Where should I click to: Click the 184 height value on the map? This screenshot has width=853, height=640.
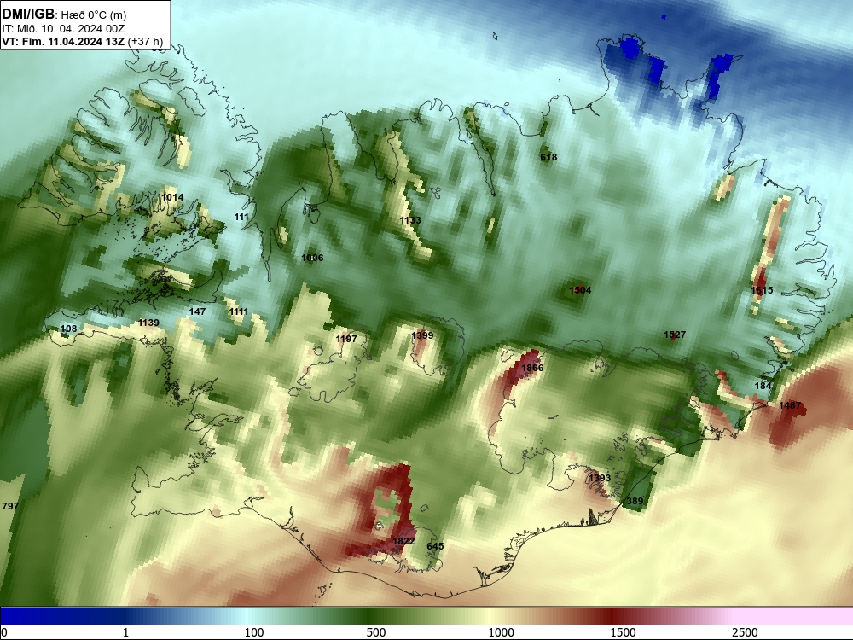(763, 386)
